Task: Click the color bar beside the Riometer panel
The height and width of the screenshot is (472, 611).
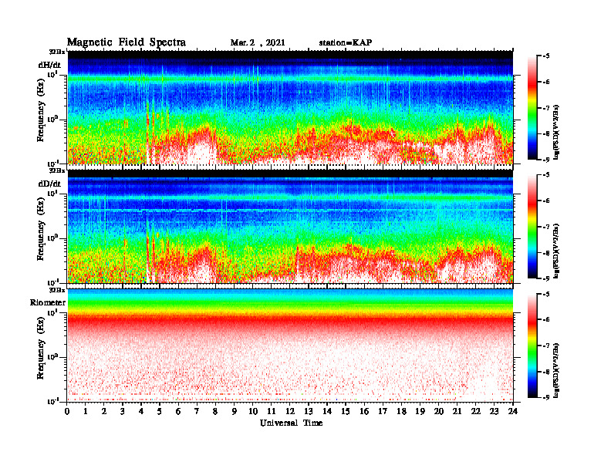Action: pyautogui.click(x=532, y=346)
